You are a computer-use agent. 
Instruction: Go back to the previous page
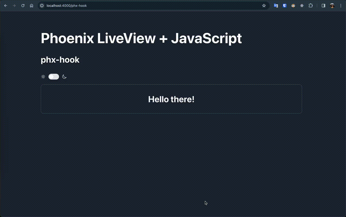pos(6,5)
